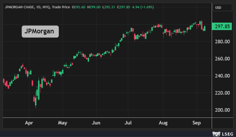Click the May label on time axis
Image resolution: width=236 pixels, height=137 pixels.
coord(62,123)
